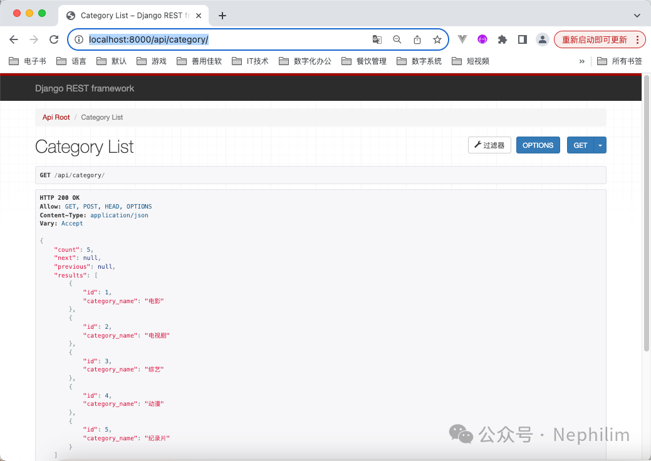Click the GET /api/category/ request line
The width and height of the screenshot is (651, 461).
pos(72,175)
